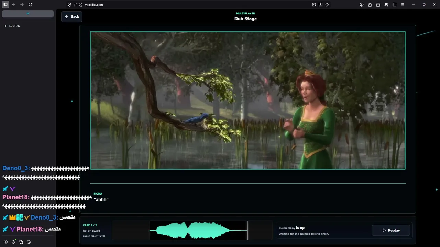Click the "queen molly is up" status text

click(x=291, y=228)
